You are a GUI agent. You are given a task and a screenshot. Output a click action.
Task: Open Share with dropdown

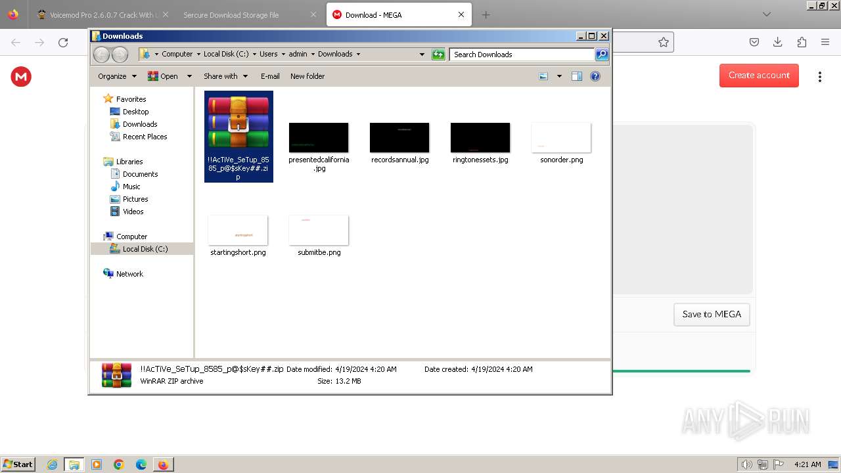pyautogui.click(x=225, y=76)
